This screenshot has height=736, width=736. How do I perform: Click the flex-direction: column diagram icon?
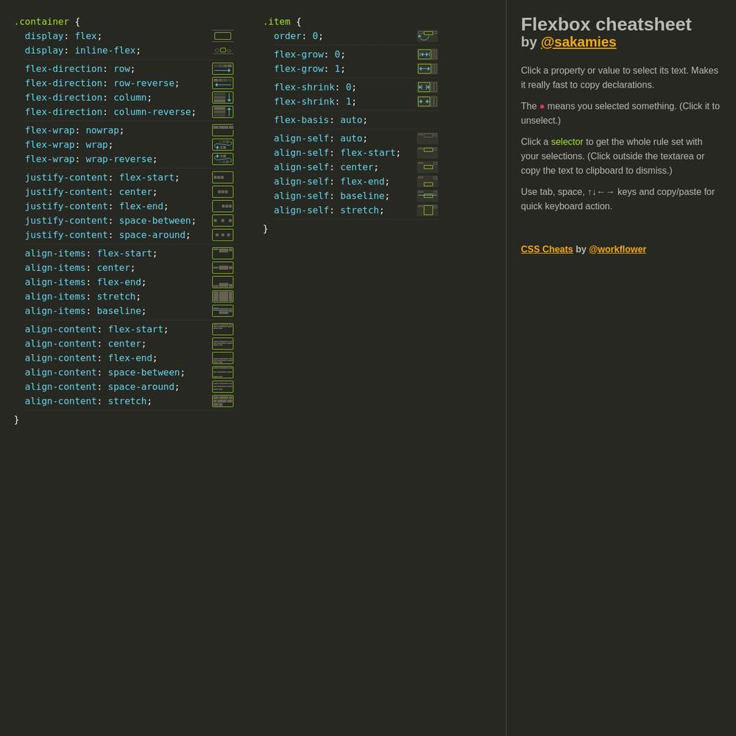[222, 98]
